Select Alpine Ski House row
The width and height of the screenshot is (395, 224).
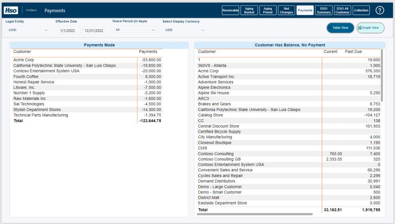click(x=288, y=93)
